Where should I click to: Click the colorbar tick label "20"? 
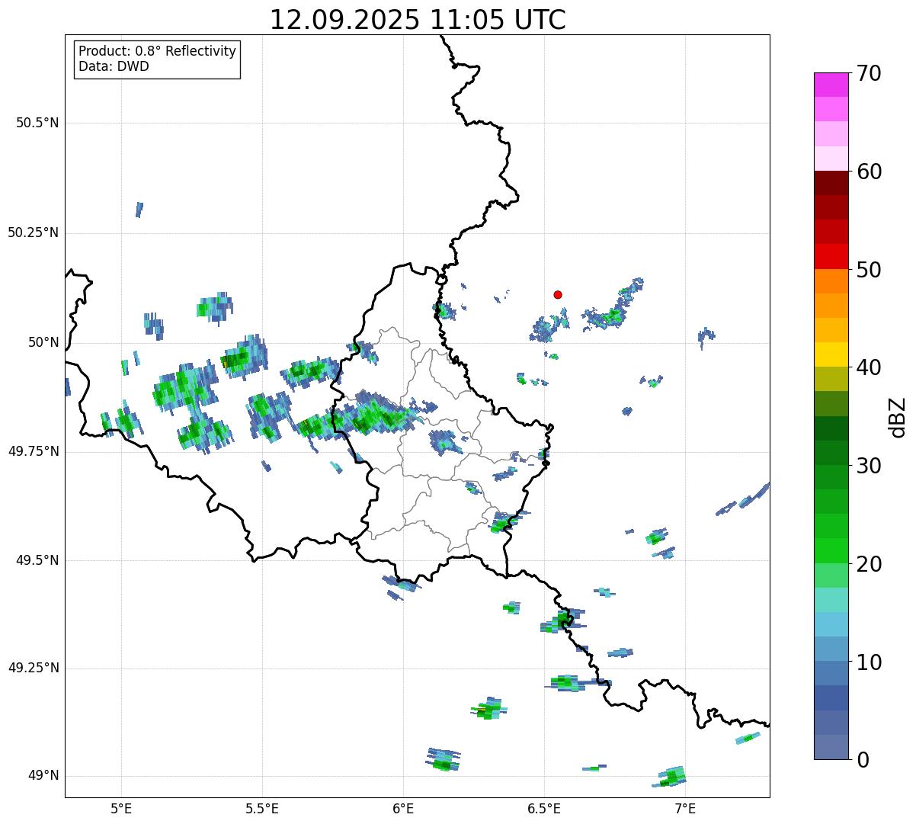(869, 564)
